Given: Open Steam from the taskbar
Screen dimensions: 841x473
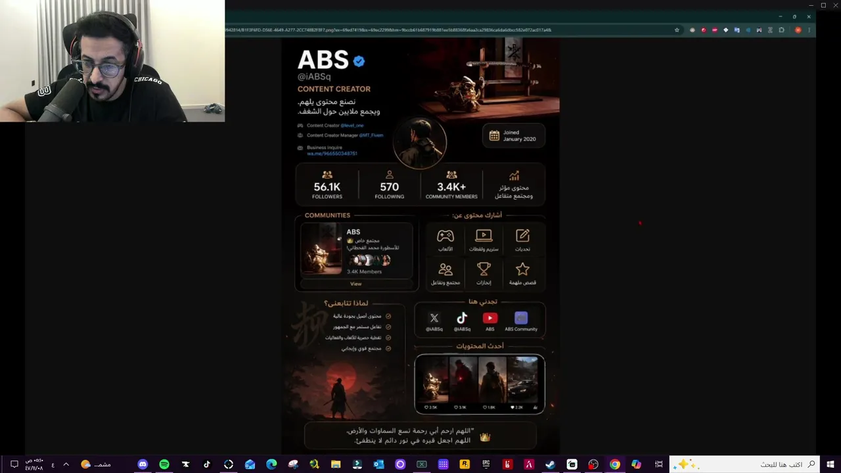Looking at the screenshot, I should click(550, 464).
